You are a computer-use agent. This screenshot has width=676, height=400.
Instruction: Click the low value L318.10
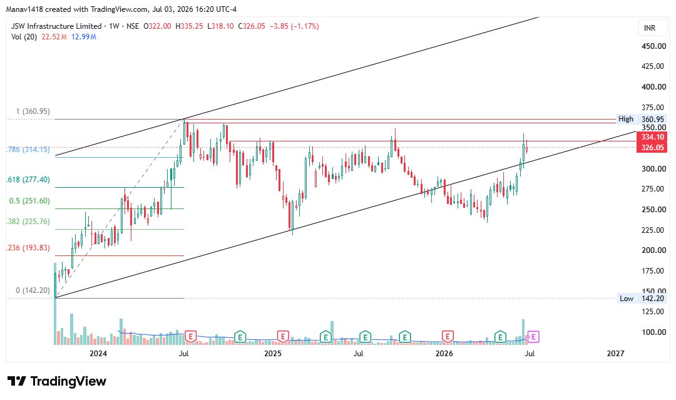[220, 26]
